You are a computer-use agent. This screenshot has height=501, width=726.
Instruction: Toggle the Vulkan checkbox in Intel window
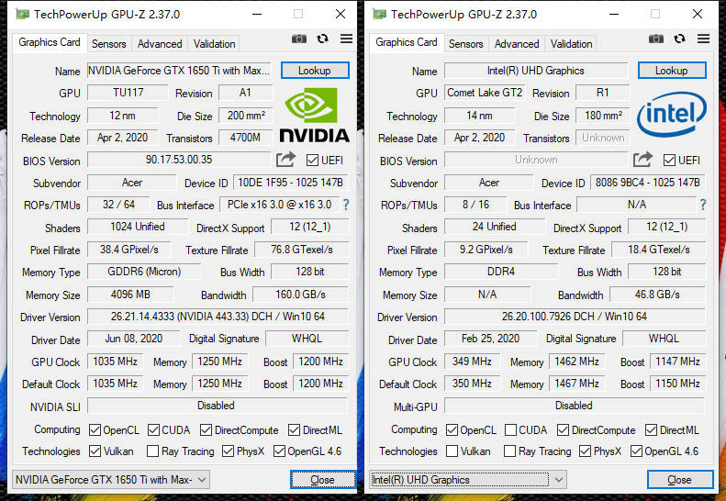pyautogui.click(x=452, y=451)
